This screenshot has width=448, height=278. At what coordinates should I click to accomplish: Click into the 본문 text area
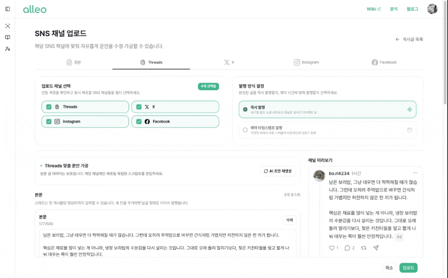point(168,243)
